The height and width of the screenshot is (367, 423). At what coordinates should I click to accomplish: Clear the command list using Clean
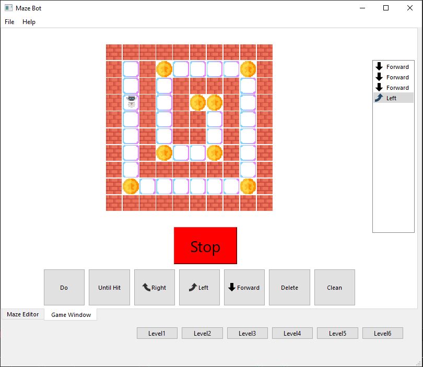point(334,288)
